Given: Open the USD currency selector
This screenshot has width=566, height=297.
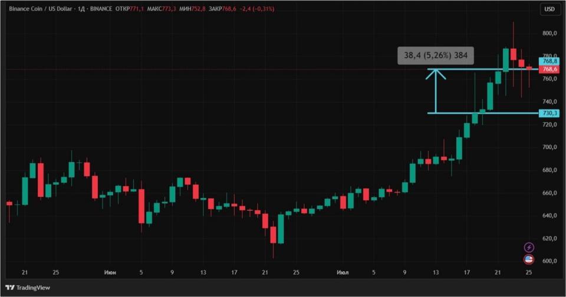Looking at the screenshot, I should click(x=549, y=9).
